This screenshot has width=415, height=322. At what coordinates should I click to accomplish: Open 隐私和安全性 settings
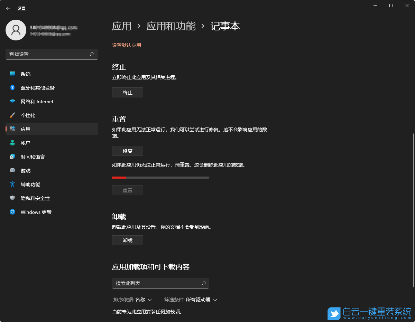pos(35,198)
